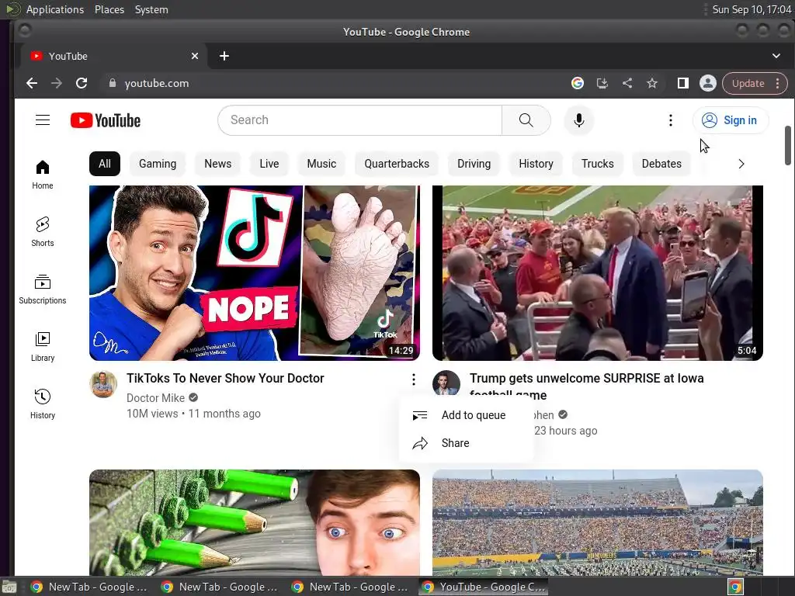Open the YouTube hamburger guide menu
The width and height of the screenshot is (795, 596).
(x=43, y=120)
